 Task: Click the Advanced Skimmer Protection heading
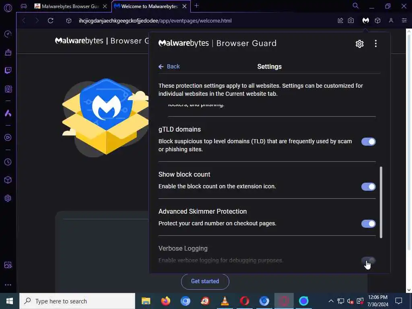click(x=203, y=212)
